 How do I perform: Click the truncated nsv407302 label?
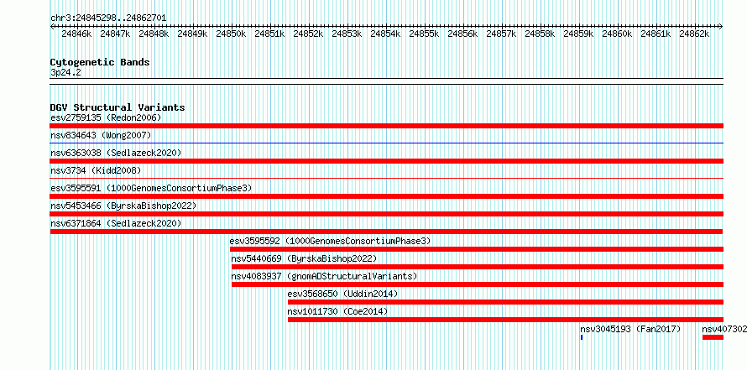coord(724,329)
